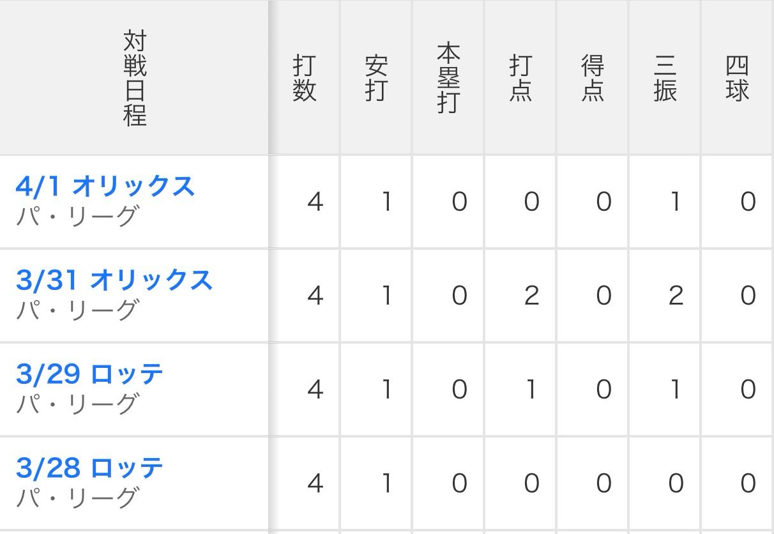This screenshot has width=774, height=534.
Task: Click the 得点 column header
Action: [x=593, y=79]
